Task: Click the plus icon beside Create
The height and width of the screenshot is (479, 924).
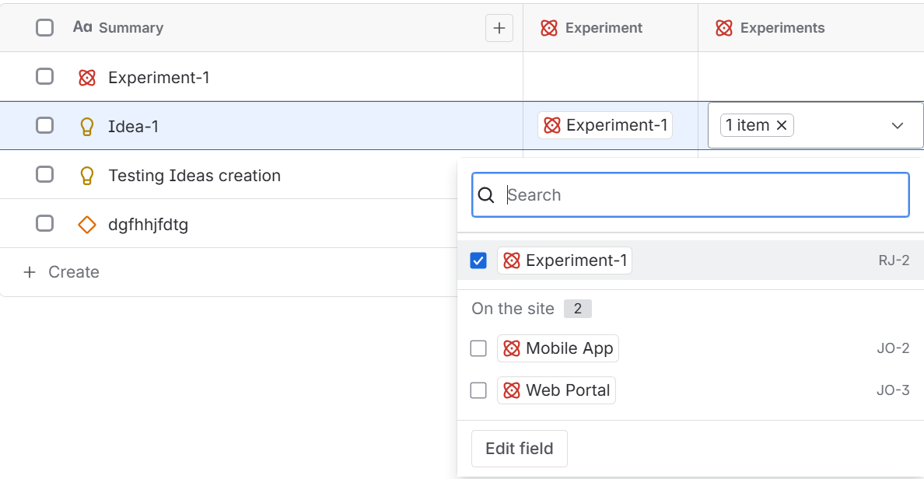Action: 30,272
